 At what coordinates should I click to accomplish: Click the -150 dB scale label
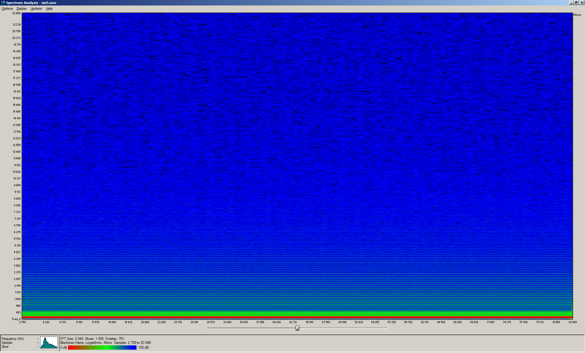click(143, 348)
